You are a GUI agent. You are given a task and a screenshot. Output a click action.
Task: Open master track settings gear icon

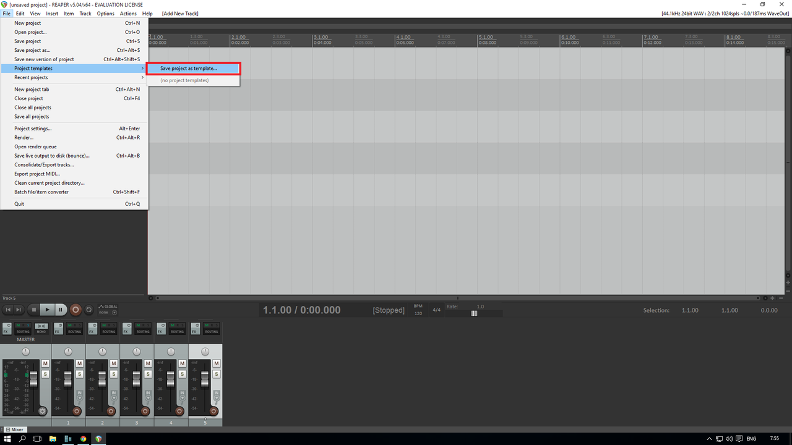point(43,411)
